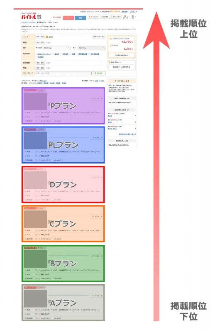Viewport: 215px width, 332px height.
Task: Switch to the pink パート tab
Action: pyautogui.click(x=68, y=18)
